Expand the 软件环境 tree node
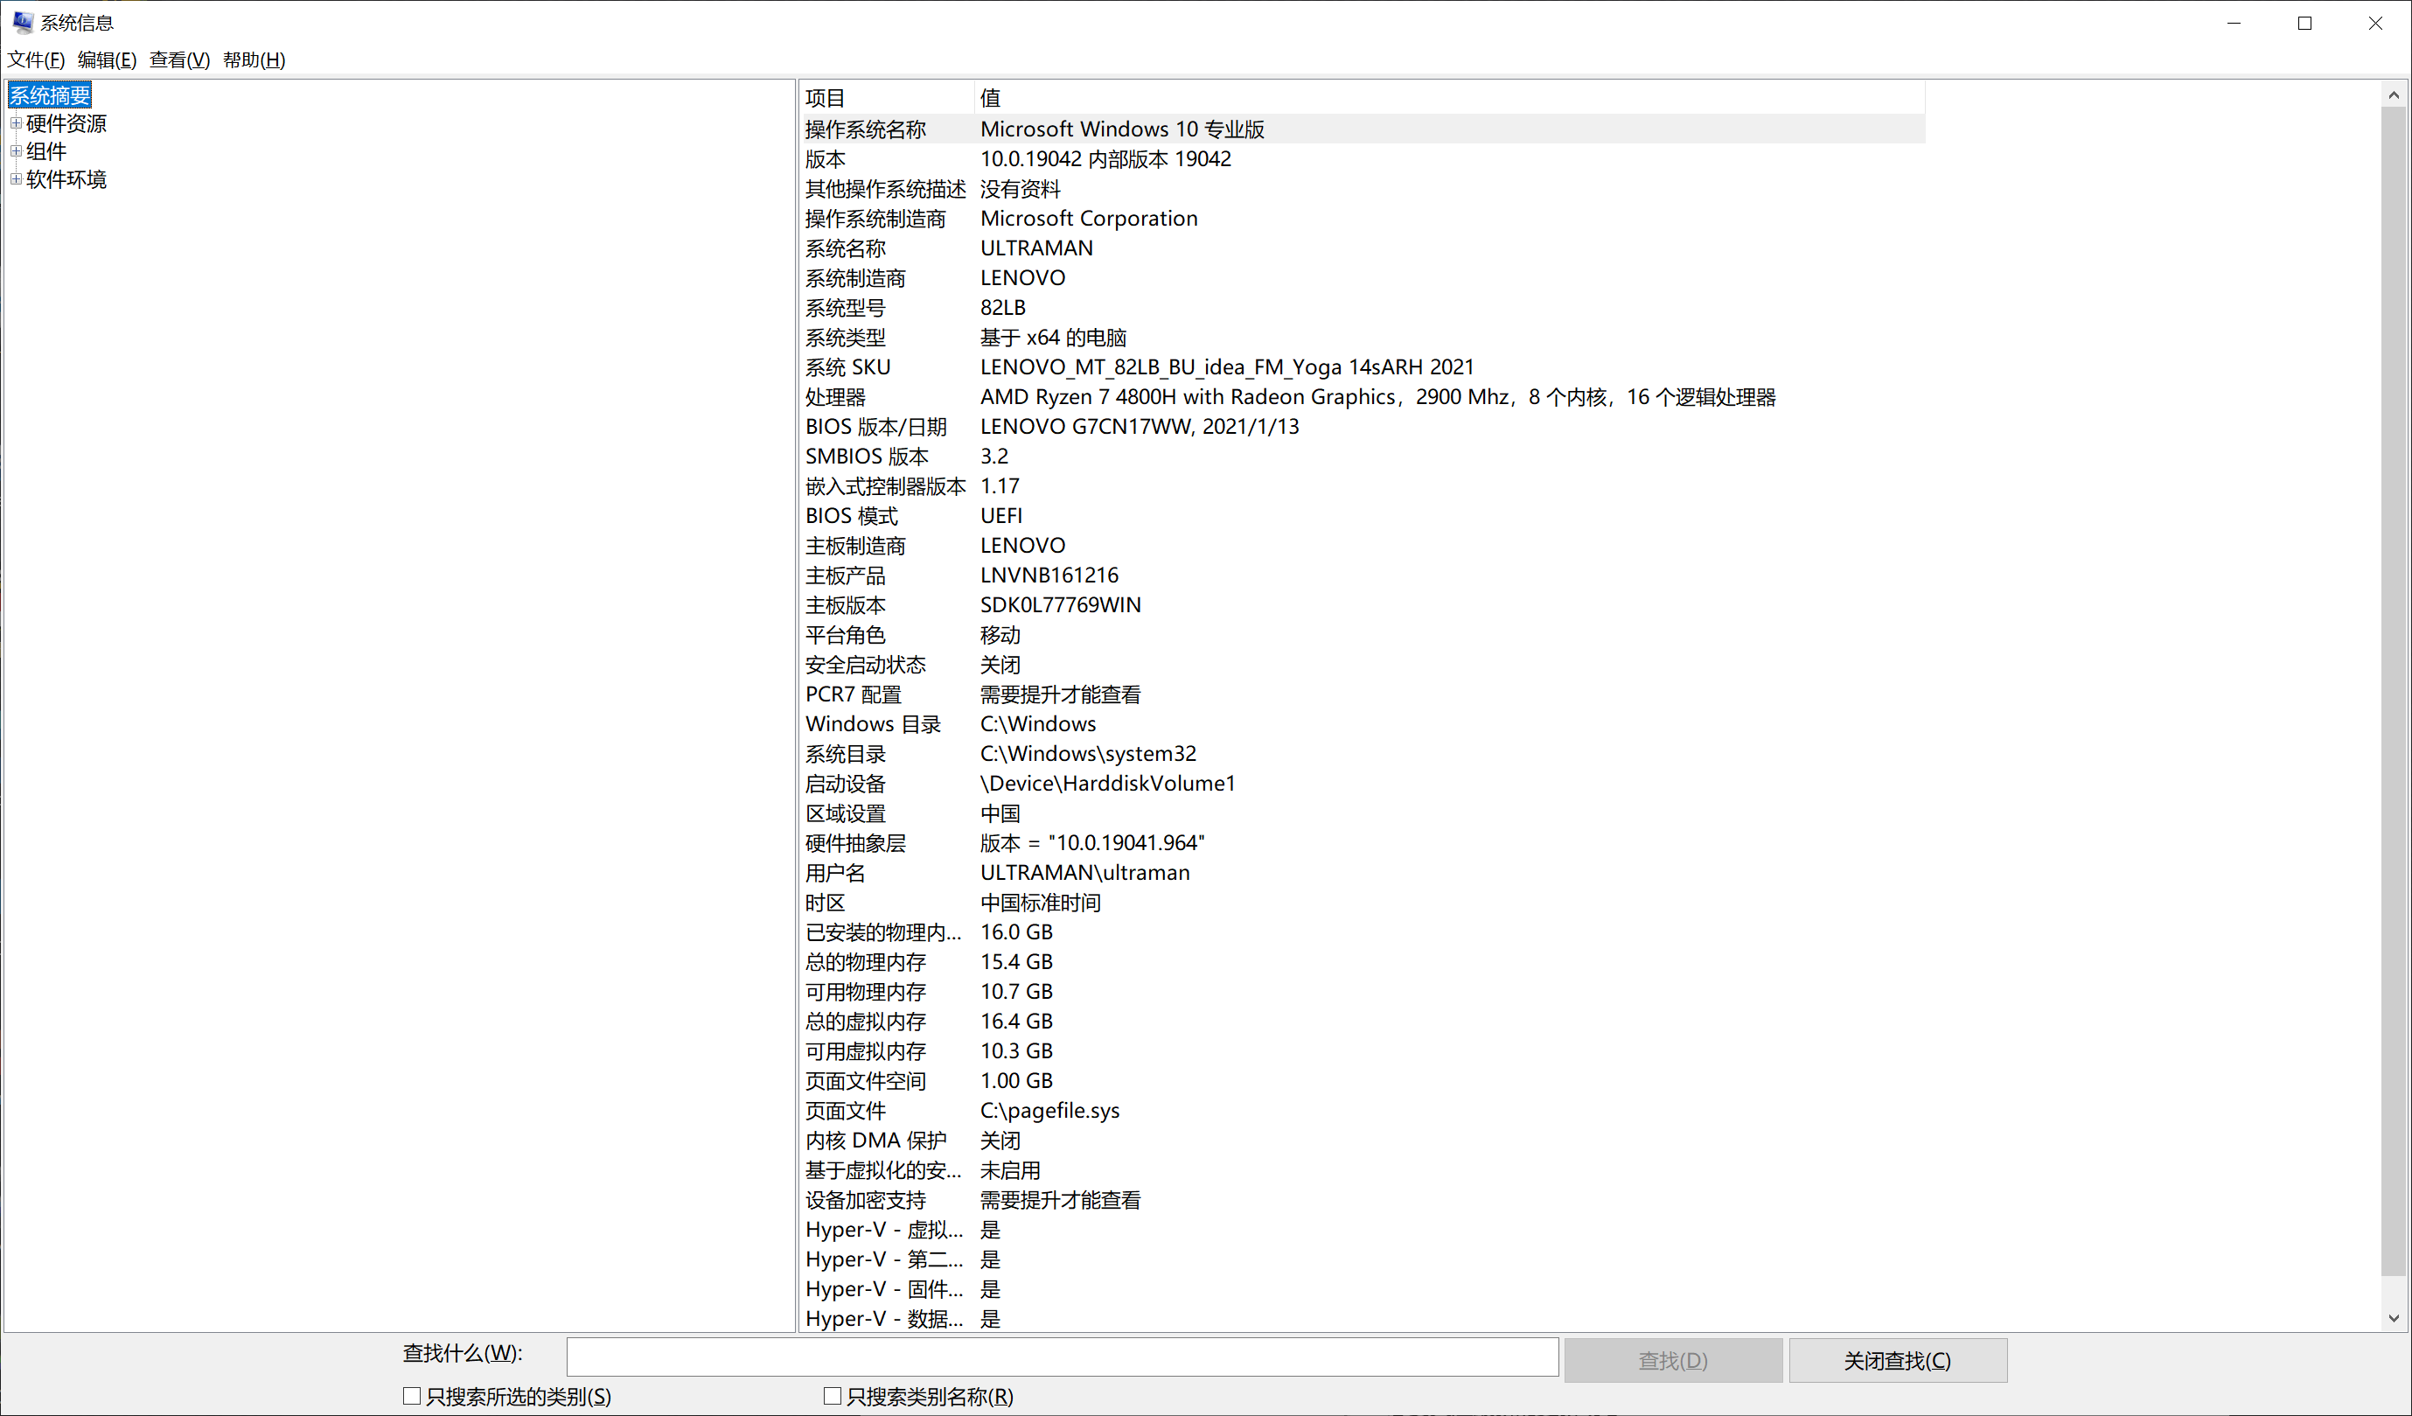Viewport: 2412px width, 1416px height. (x=17, y=178)
